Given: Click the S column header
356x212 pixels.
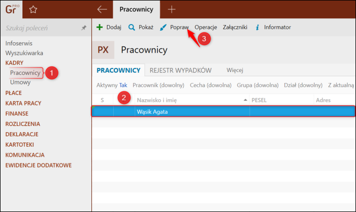Looking at the screenshot, I should tap(102, 100).
